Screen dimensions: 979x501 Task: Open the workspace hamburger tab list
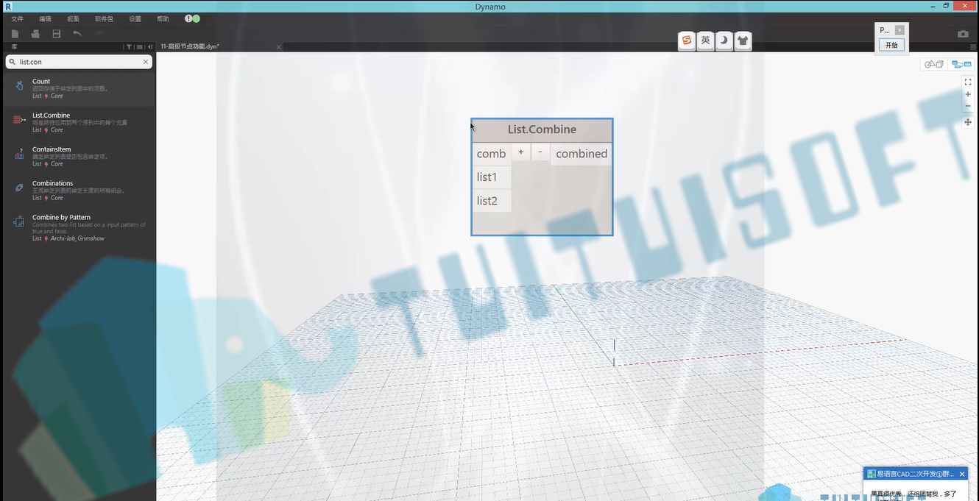(x=973, y=47)
